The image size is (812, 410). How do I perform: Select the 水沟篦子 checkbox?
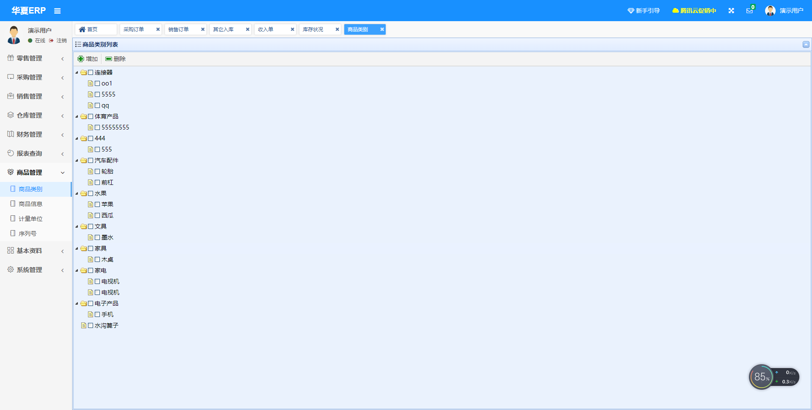(91, 325)
